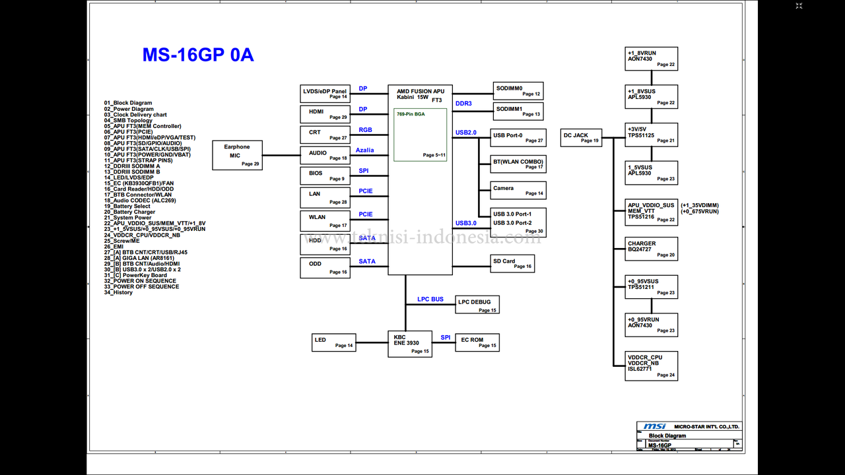The width and height of the screenshot is (845, 475).
Task: Click the 'DDR3' bus label
Action: pyautogui.click(x=463, y=104)
